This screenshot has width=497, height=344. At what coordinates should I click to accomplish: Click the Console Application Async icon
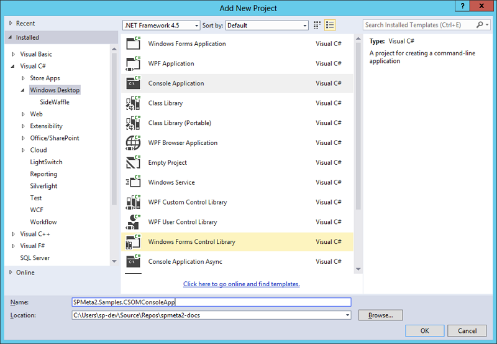pos(133,261)
